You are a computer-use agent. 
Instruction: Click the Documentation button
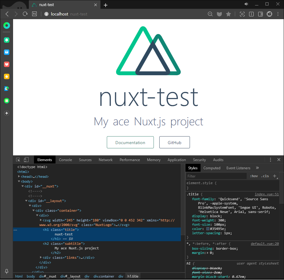click(130, 142)
